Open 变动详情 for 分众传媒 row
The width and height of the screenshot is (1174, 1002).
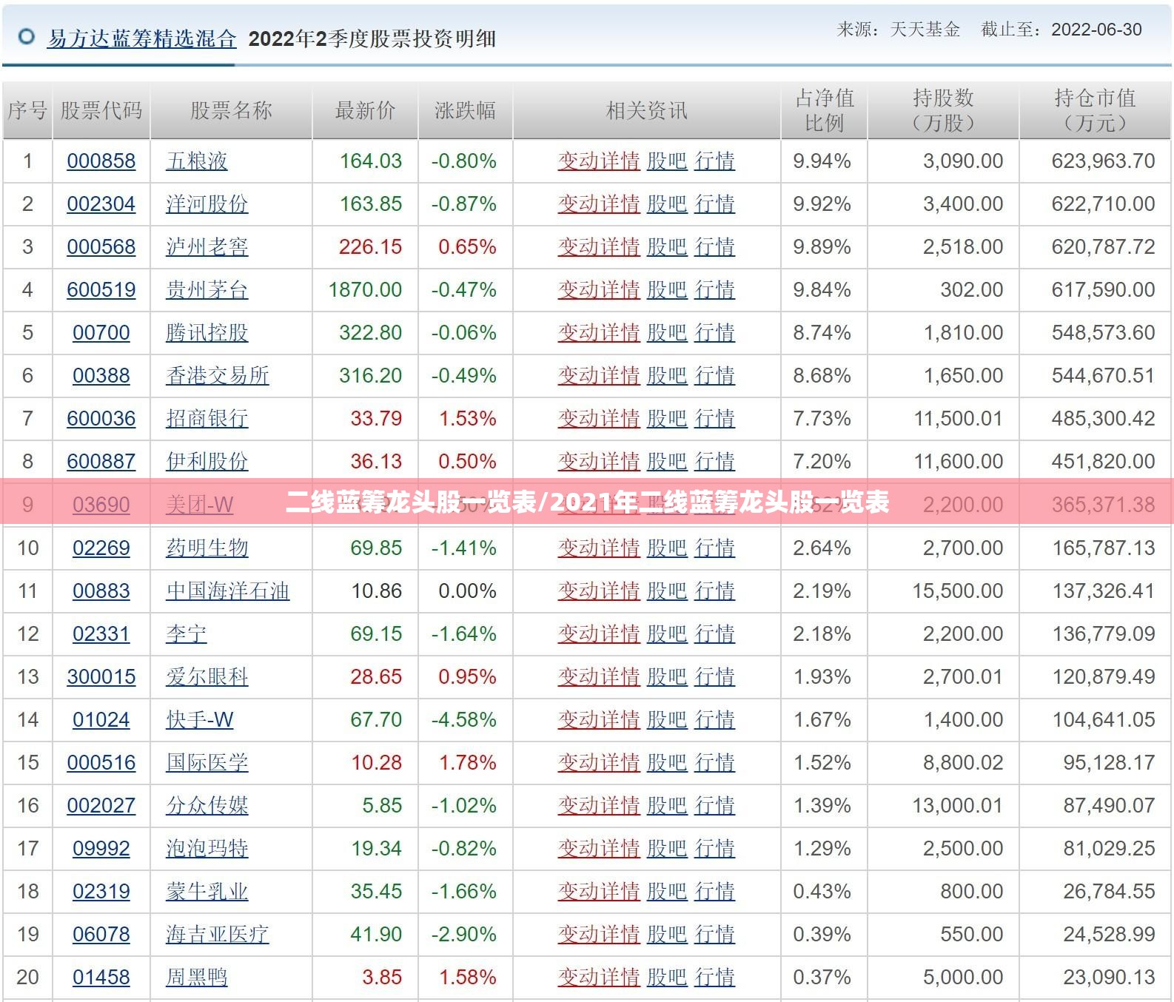[599, 805]
